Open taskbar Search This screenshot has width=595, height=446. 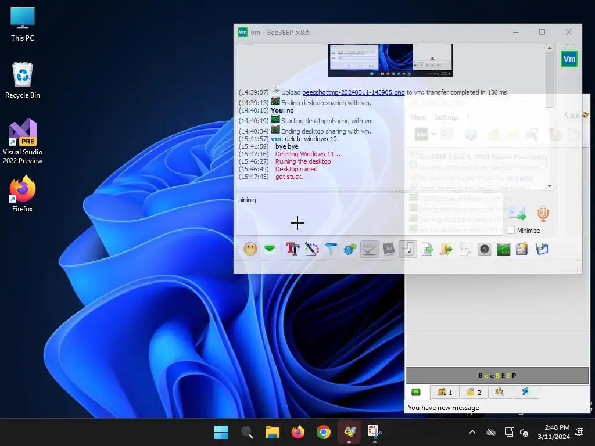tap(246, 432)
